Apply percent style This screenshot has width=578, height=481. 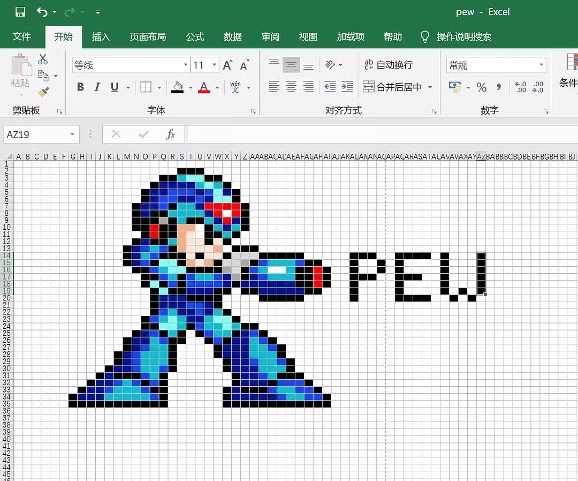point(482,87)
